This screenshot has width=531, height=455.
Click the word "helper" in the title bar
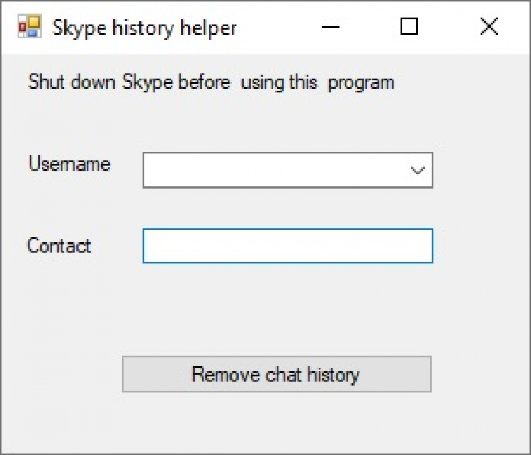pyautogui.click(x=210, y=28)
